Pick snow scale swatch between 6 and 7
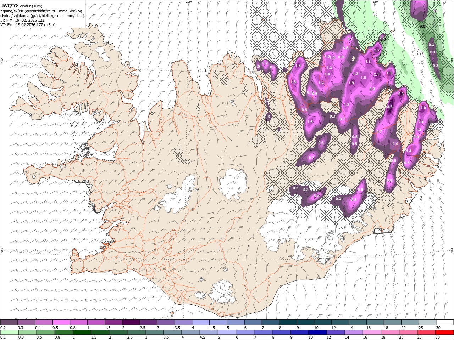The width and height of the screenshot is (454, 340). click(253, 322)
